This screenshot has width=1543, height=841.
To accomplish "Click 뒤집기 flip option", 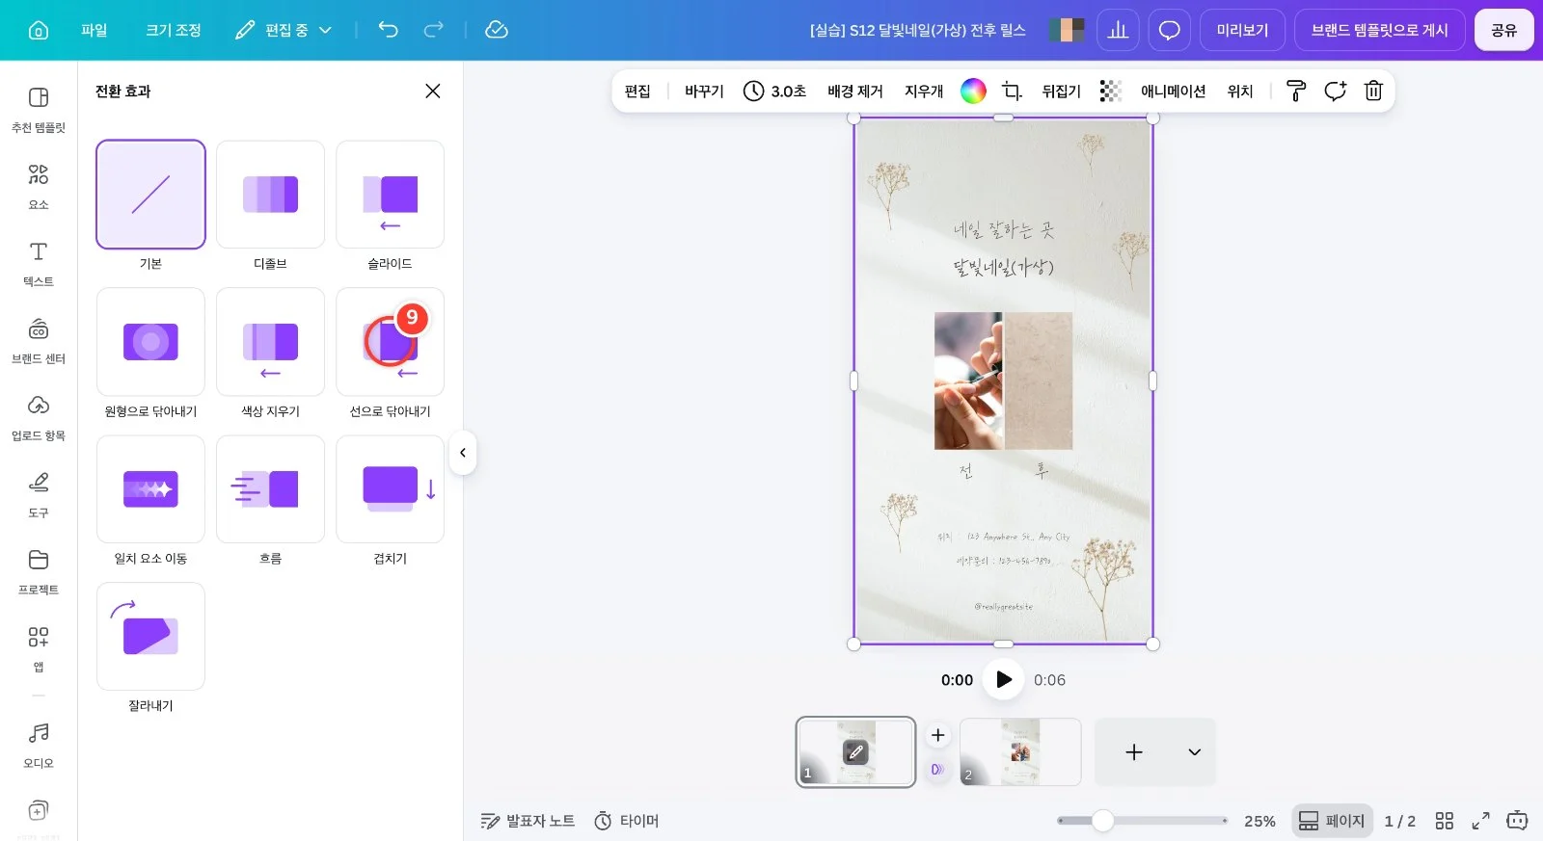I will [1061, 91].
